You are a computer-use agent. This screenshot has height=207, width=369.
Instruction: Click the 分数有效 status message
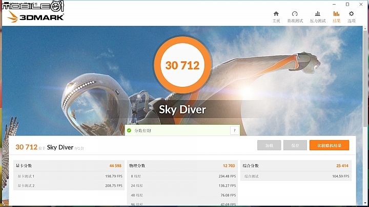[142, 130]
